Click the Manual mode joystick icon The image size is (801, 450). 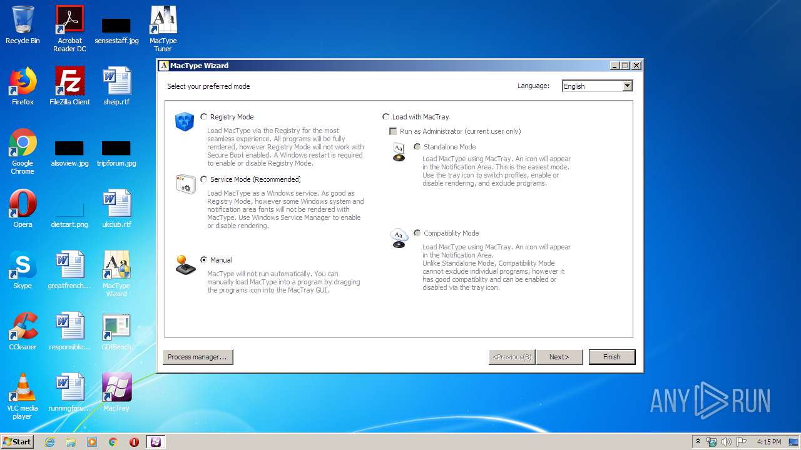tap(185, 264)
